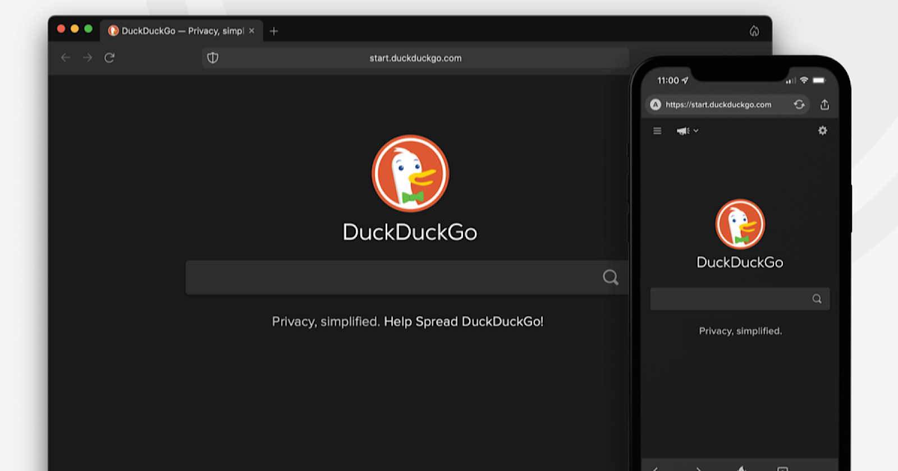Select the DuckDuckGo browser tab
Image resolution: width=898 pixels, height=471 pixels.
pos(177,31)
